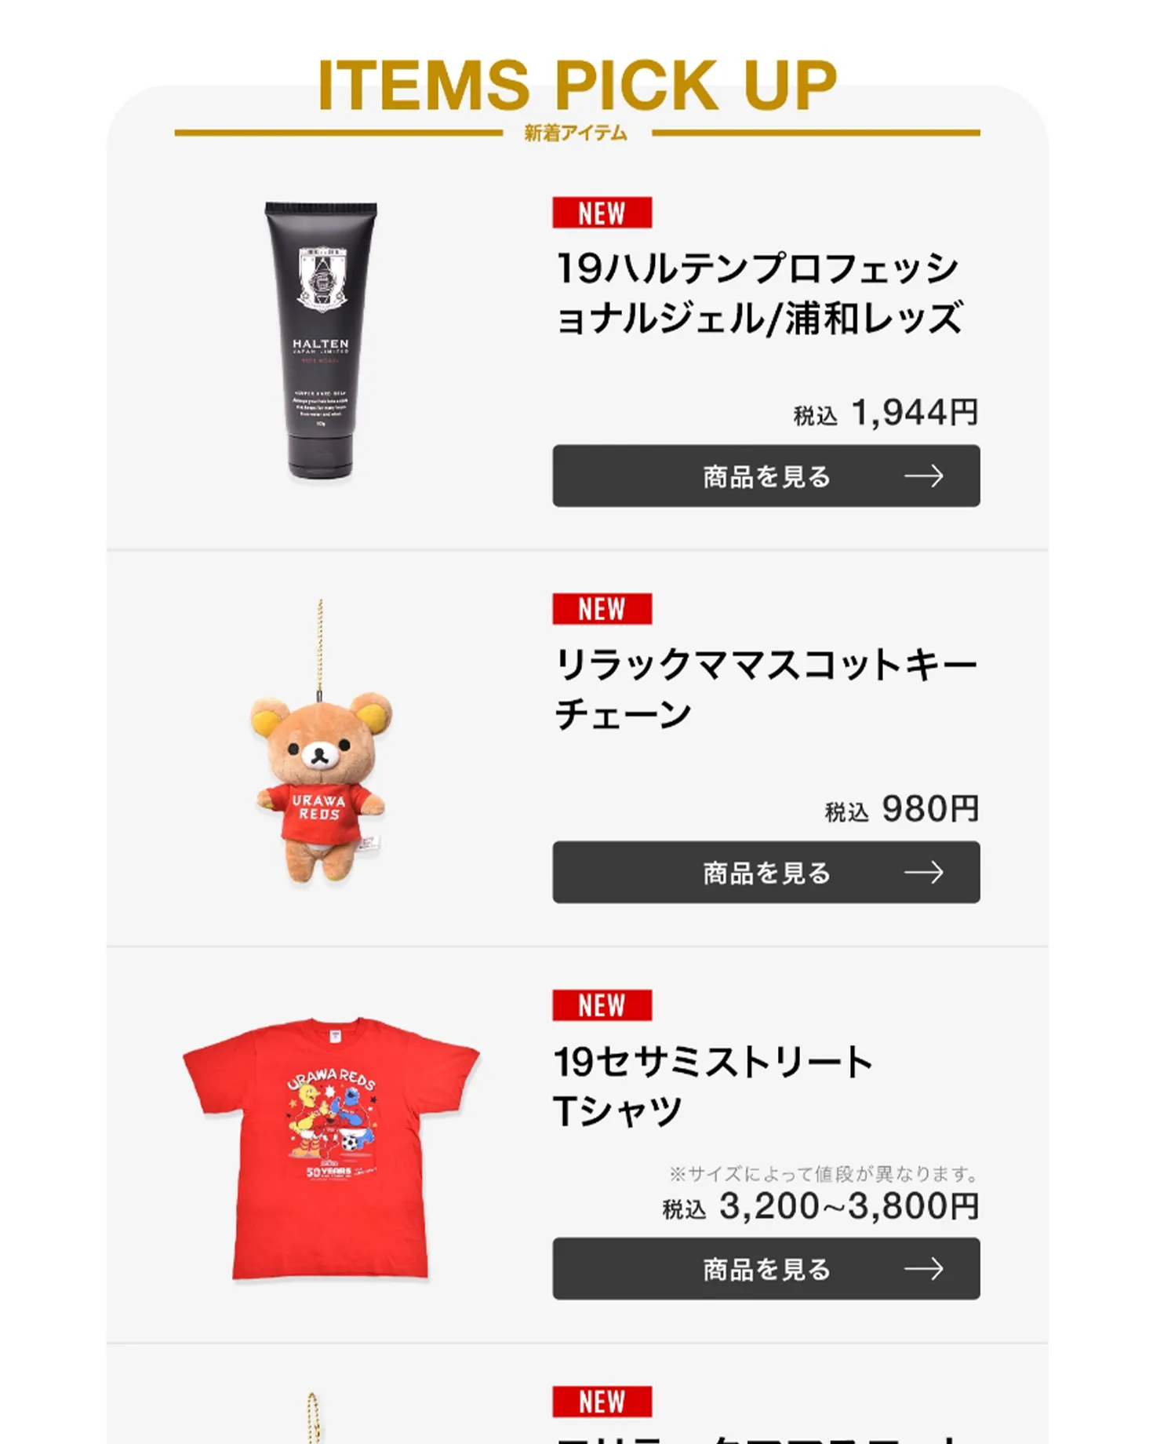Open the 19セサミストリートTシャツ title link
Viewport: 1153px width, 1444px height.
pyautogui.click(x=713, y=1086)
